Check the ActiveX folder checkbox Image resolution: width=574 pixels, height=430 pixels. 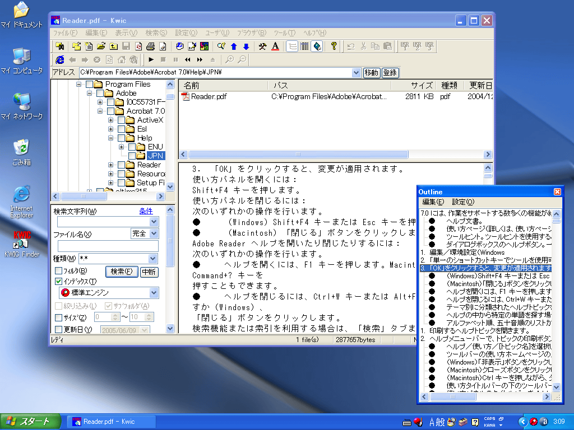tap(121, 120)
